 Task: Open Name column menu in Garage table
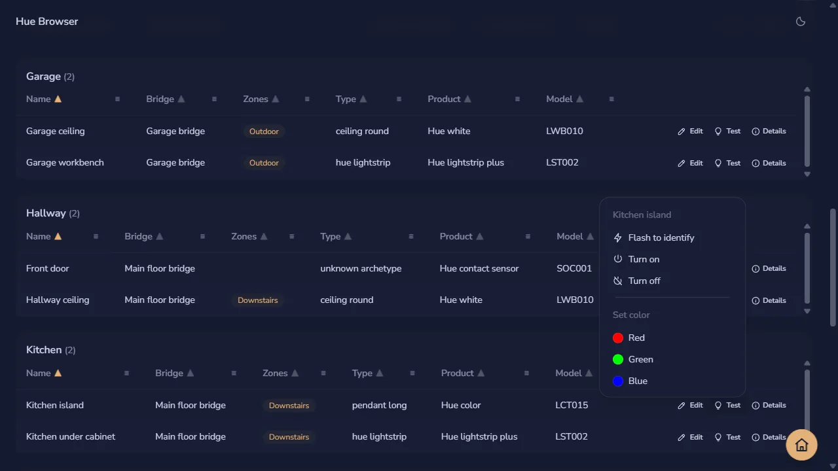[118, 99]
